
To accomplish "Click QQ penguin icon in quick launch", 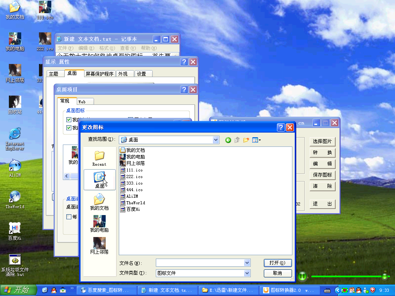I will click(x=54, y=290).
